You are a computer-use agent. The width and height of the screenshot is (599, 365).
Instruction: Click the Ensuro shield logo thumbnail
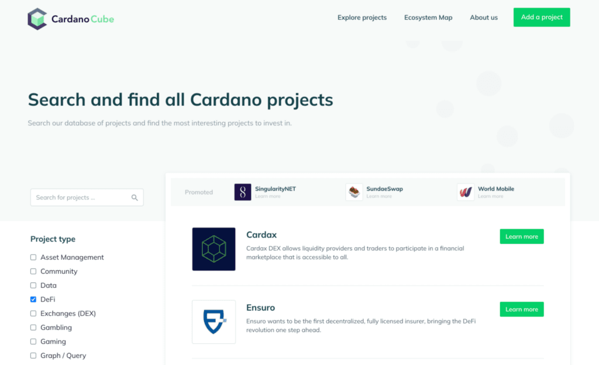pyautogui.click(x=214, y=322)
